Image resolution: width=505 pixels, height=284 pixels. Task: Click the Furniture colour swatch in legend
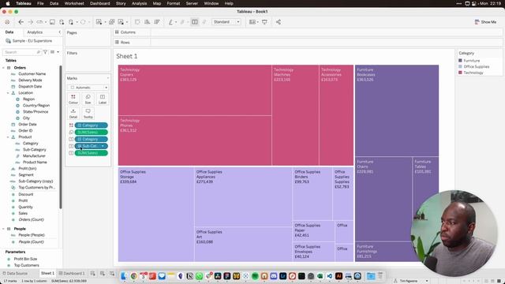pos(460,61)
